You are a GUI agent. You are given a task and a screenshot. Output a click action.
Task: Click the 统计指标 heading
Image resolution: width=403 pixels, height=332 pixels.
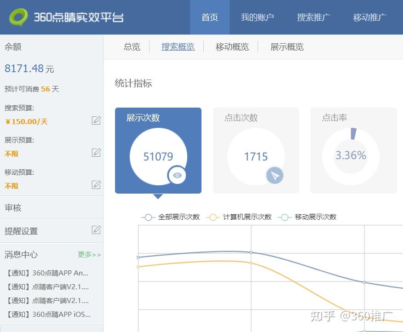point(133,83)
